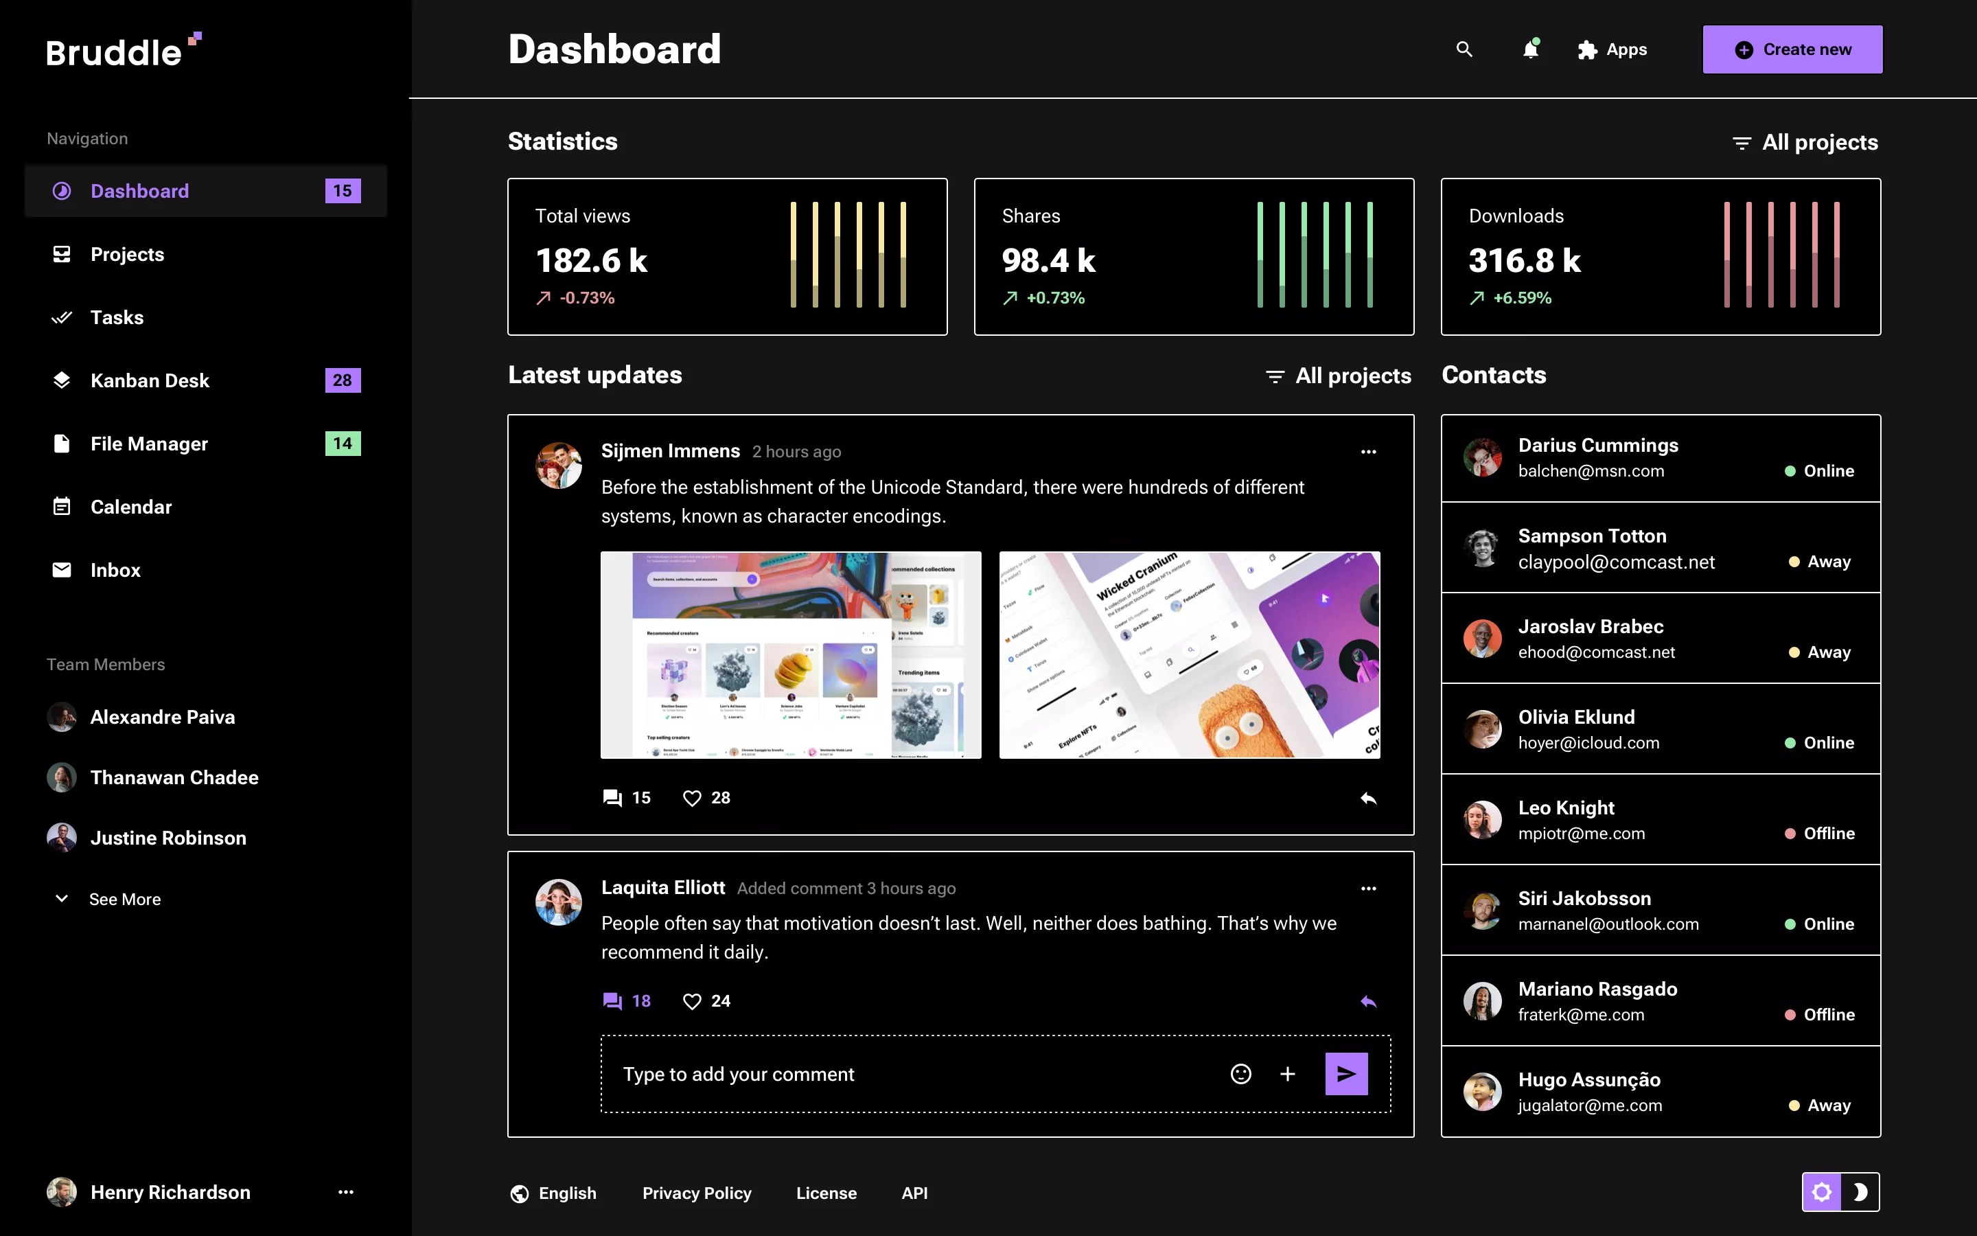1977x1236 pixels.
Task: Open the Privacy Policy link
Action: point(697,1193)
